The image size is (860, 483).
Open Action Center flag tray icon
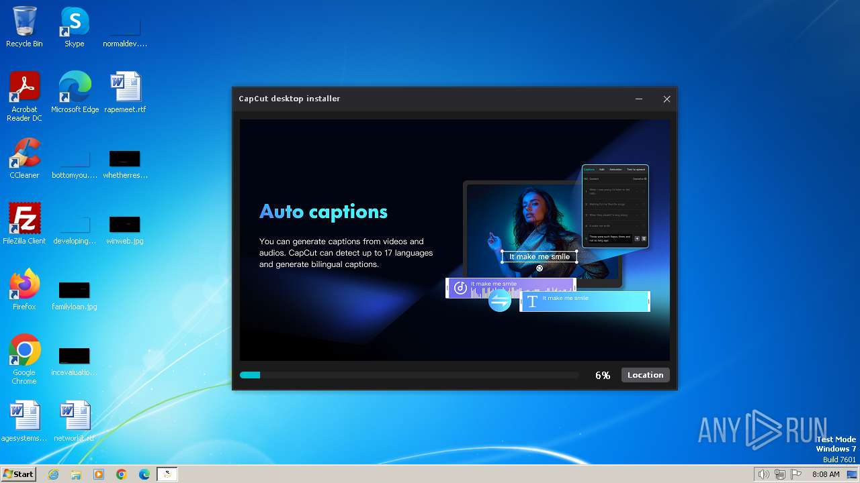(x=796, y=474)
